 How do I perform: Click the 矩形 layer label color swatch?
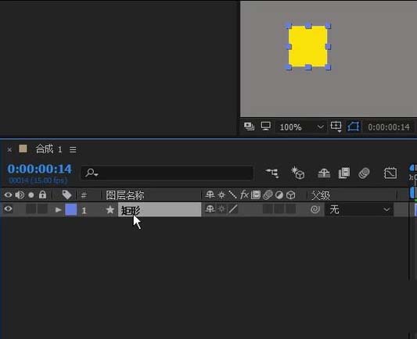point(71,209)
